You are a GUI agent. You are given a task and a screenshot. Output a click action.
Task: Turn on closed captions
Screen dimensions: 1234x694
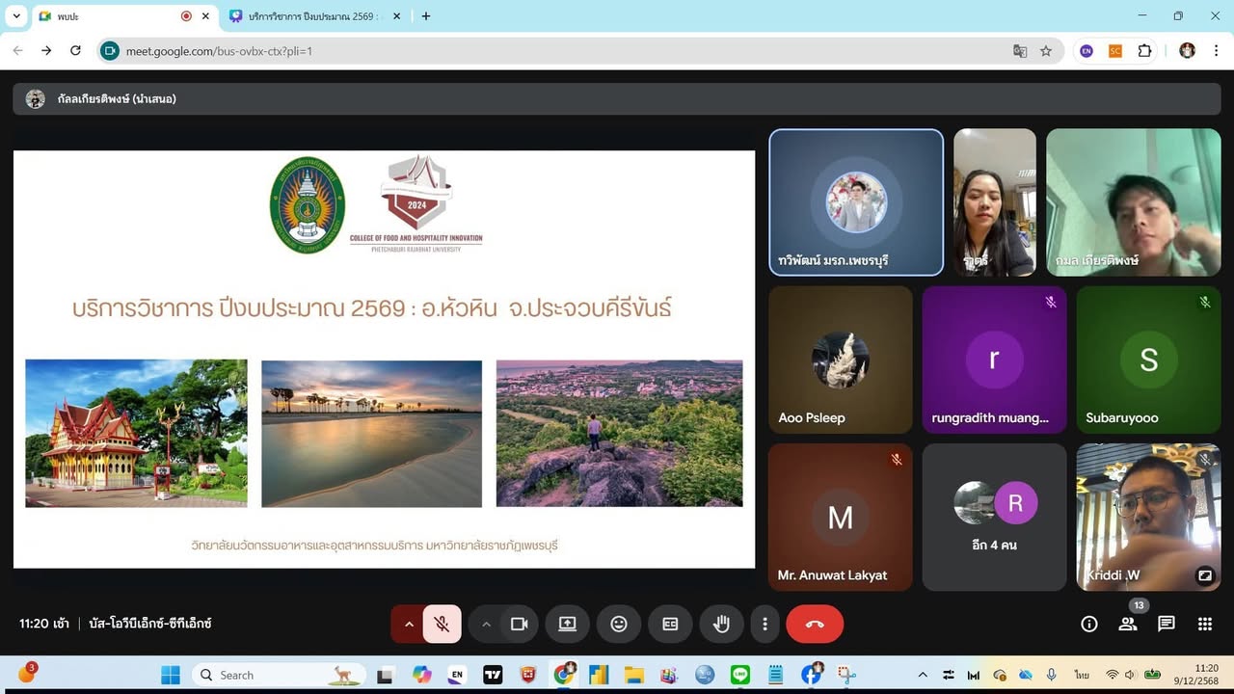pyautogui.click(x=670, y=624)
